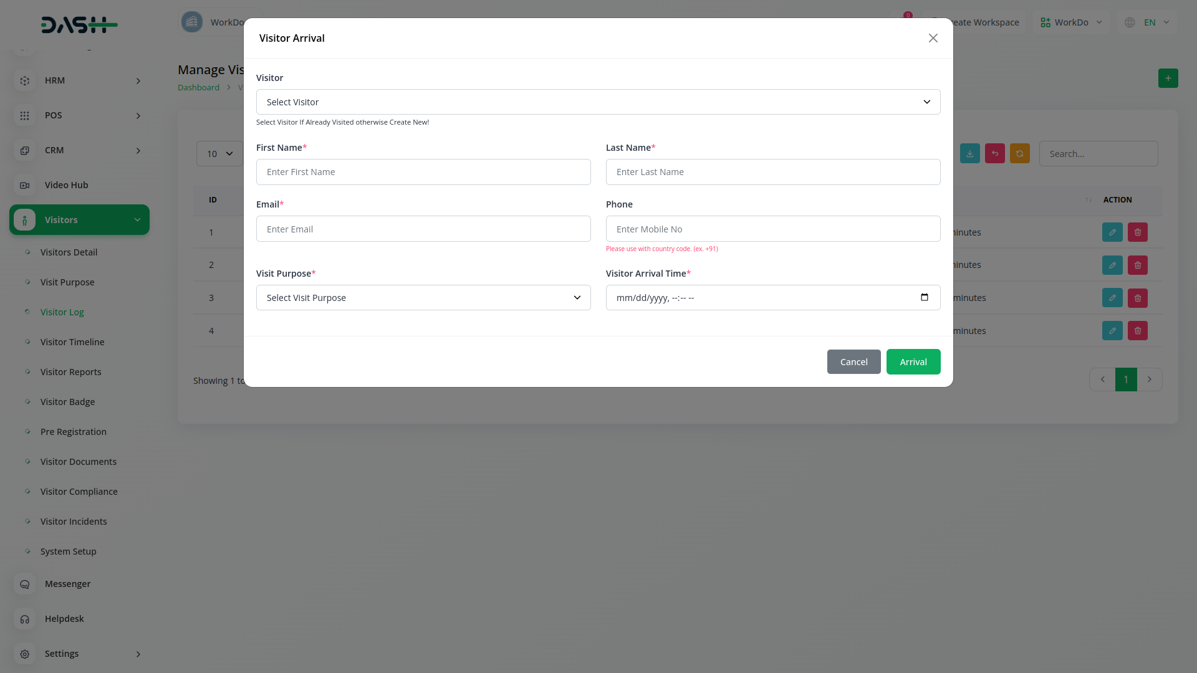Click the download export icon button
The image size is (1197, 673).
(x=969, y=154)
